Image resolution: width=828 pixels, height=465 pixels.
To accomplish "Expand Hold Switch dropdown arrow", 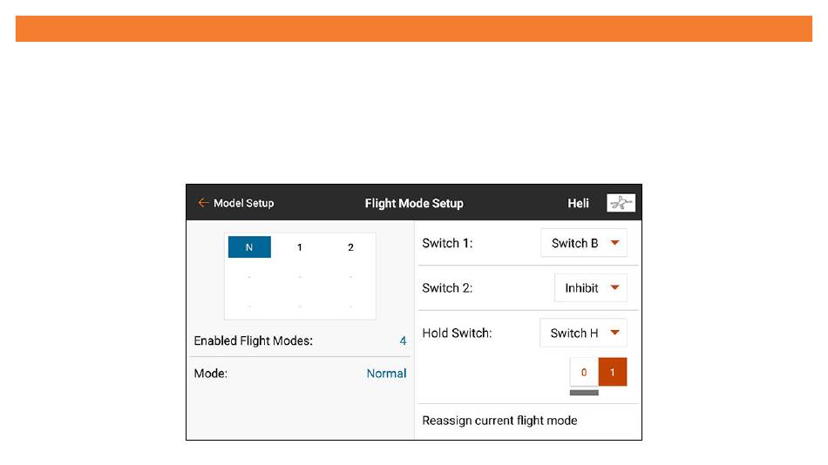I will [x=614, y=333].
